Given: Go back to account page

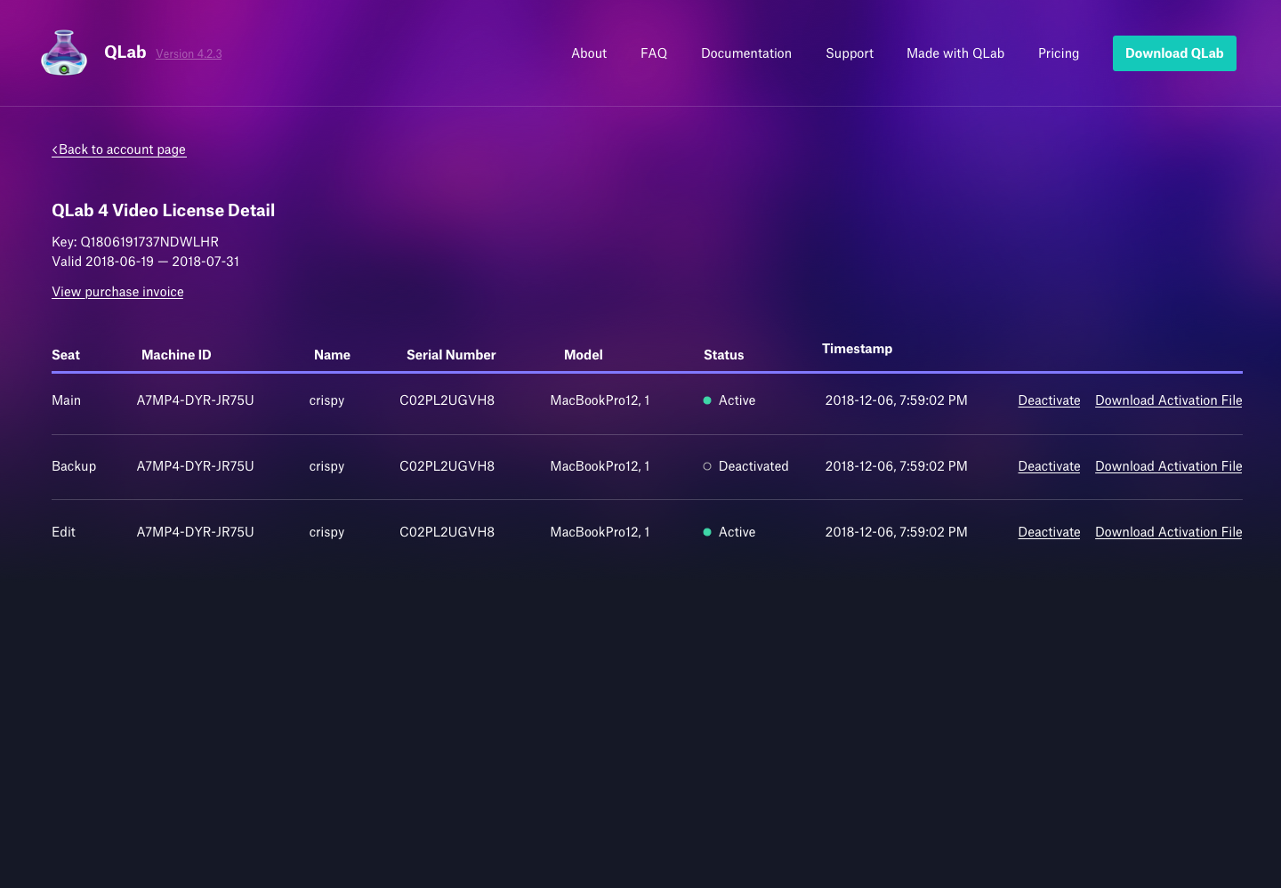Looking at the screenshot, I should click(118, 149).
